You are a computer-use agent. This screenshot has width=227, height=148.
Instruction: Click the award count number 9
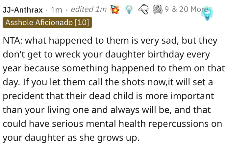166,10
